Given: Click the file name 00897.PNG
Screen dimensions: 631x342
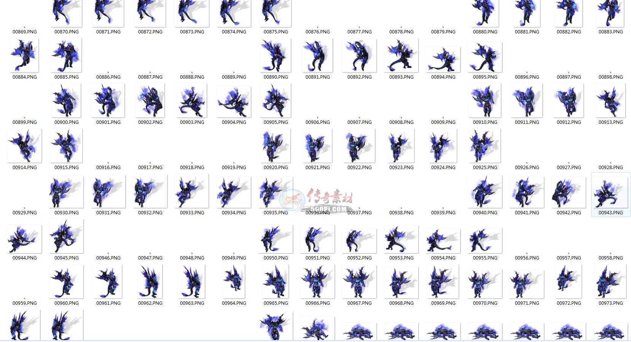Looking at the screenshot, I should click(569, 77).
